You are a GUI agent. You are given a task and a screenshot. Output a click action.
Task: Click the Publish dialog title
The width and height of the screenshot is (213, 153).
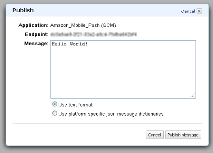coord(23,10)
